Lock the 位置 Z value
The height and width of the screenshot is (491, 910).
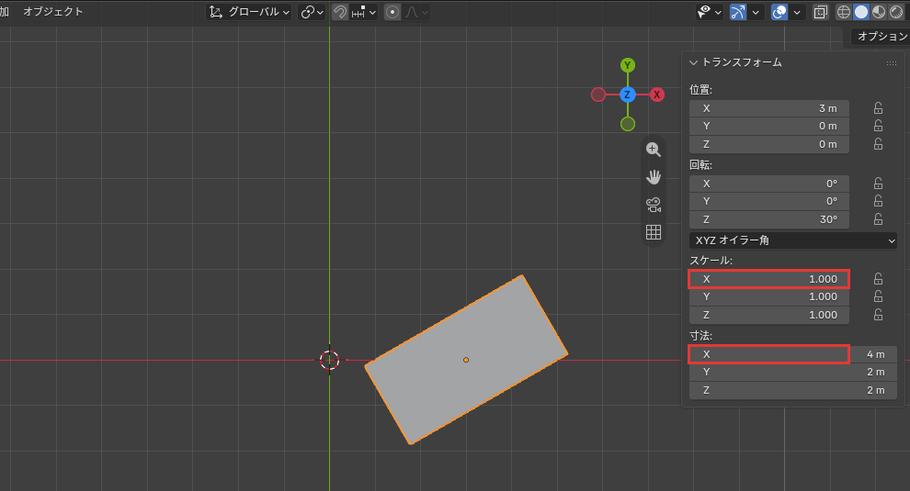pyautogui.click(x=878, y=144)
